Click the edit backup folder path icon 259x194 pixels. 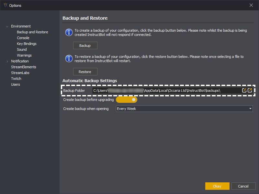(x=244, y=90)
